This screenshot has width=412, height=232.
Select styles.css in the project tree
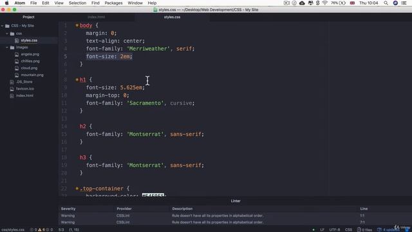click(x=29, y=41)
